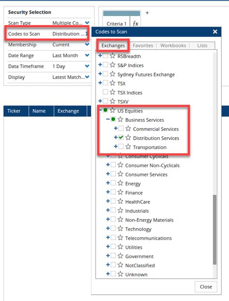The image size is (229, 301).
Task: Star the Energy sector as favorite
Action: pos(120,183)
